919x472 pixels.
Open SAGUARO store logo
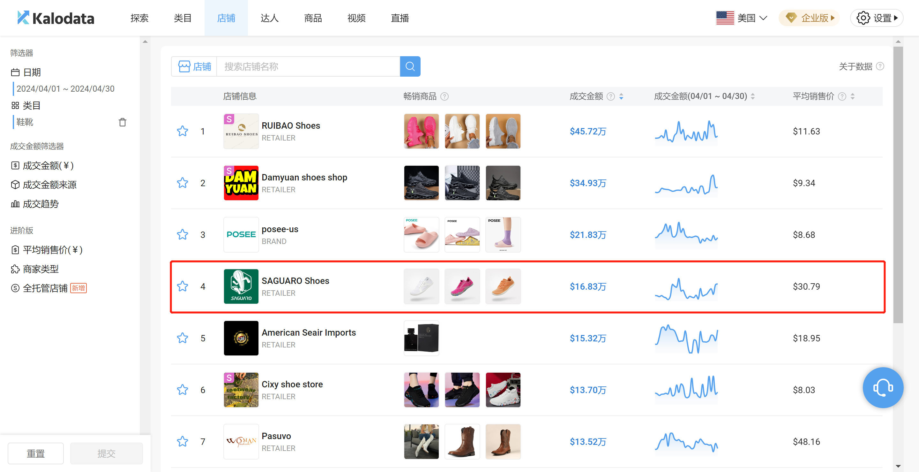[x=241, y=286]
